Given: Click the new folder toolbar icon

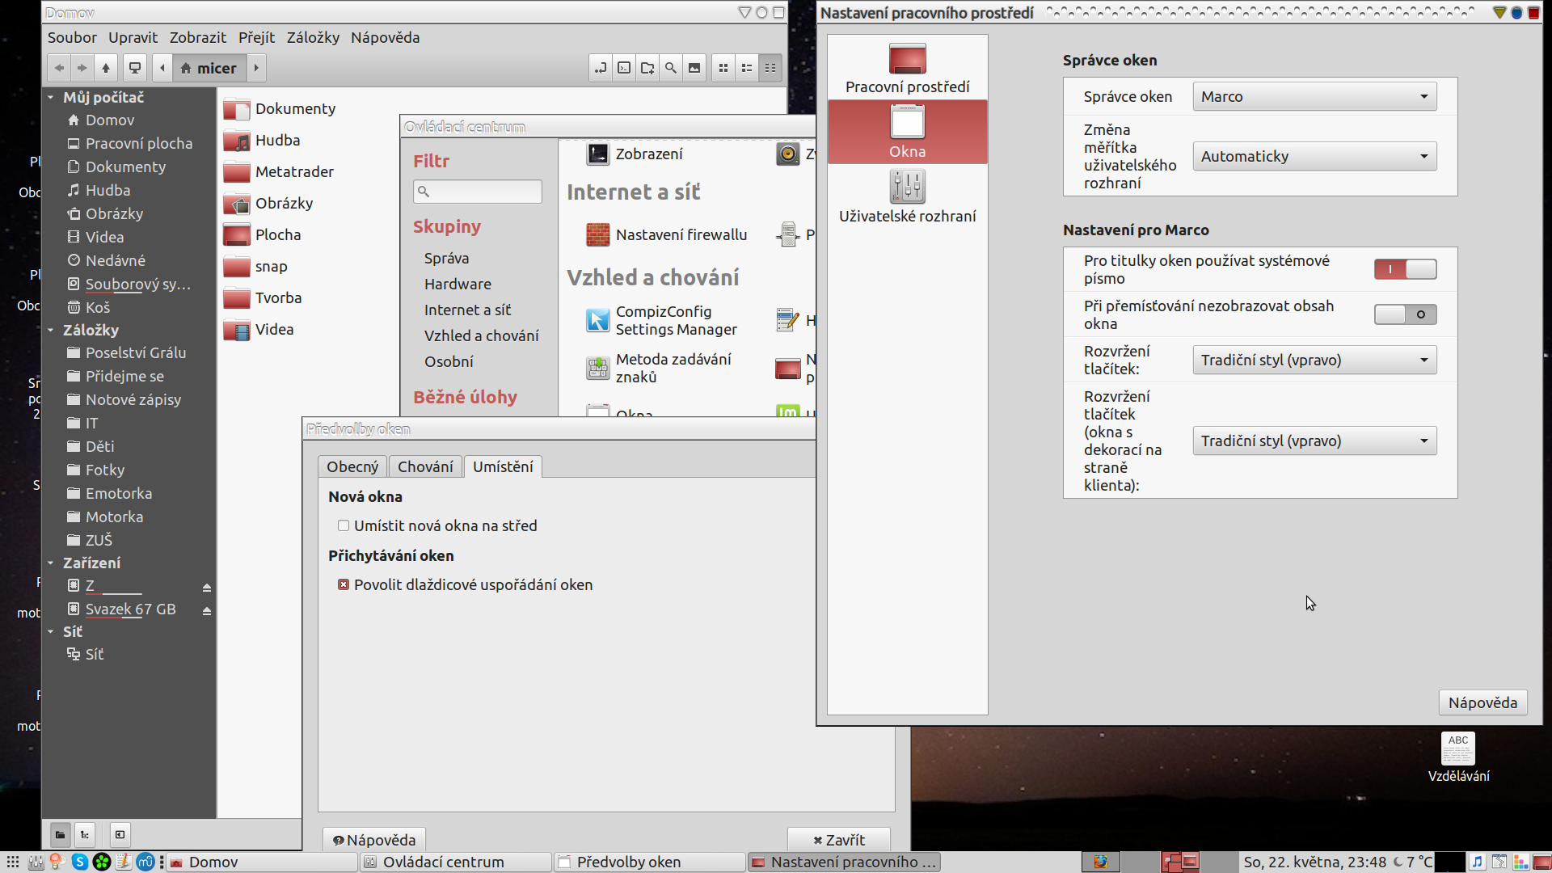Looking at the screenshot, I should [x=647, y=68].
